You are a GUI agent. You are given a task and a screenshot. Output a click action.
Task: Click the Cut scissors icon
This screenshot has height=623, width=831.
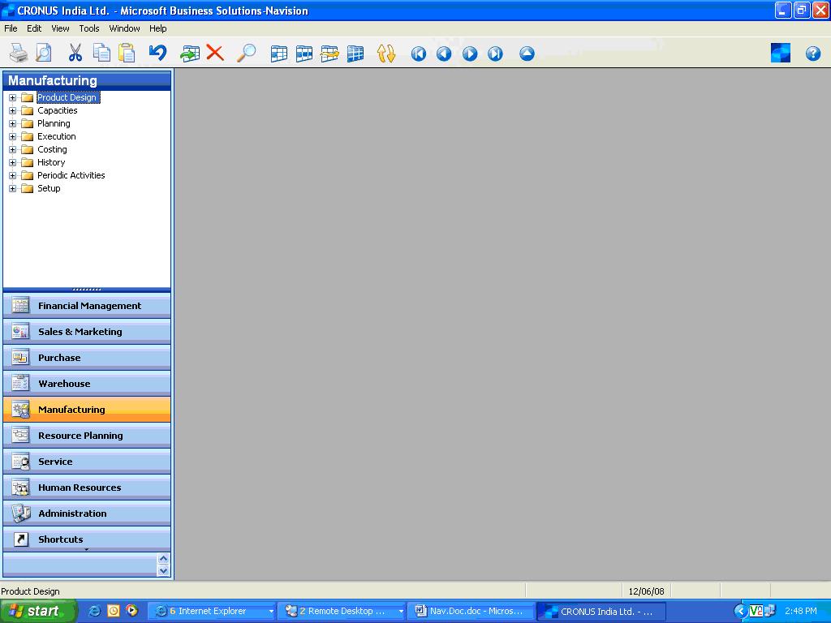pos(75,53)
